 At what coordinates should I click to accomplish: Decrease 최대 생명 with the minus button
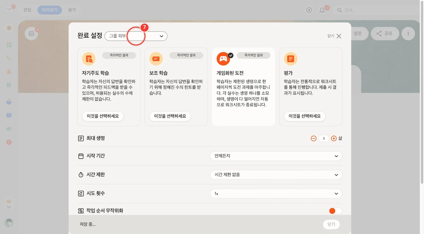click(x=313, y=138)
